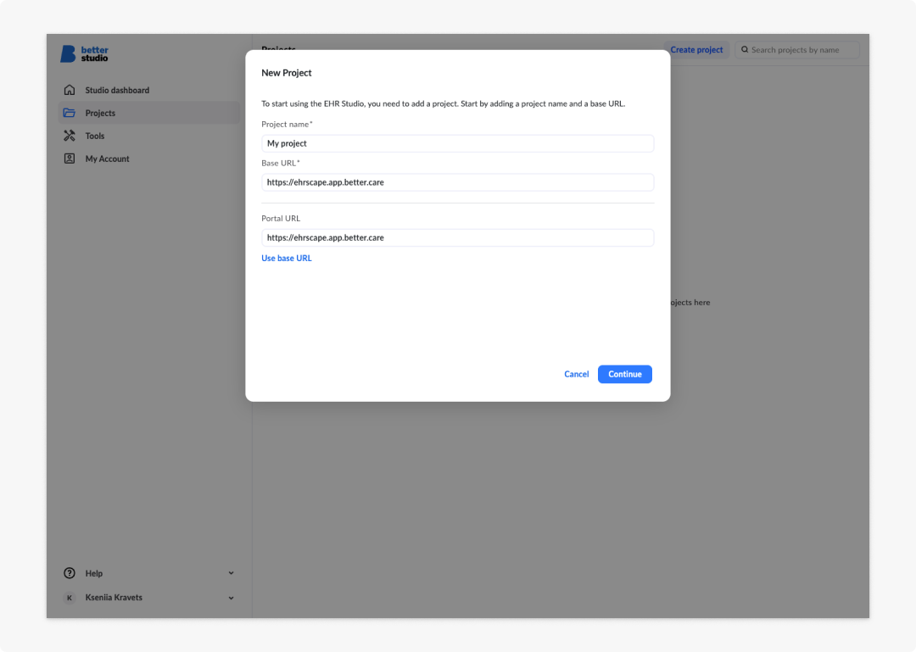Click the Continue button

click(x=624, y=374)
